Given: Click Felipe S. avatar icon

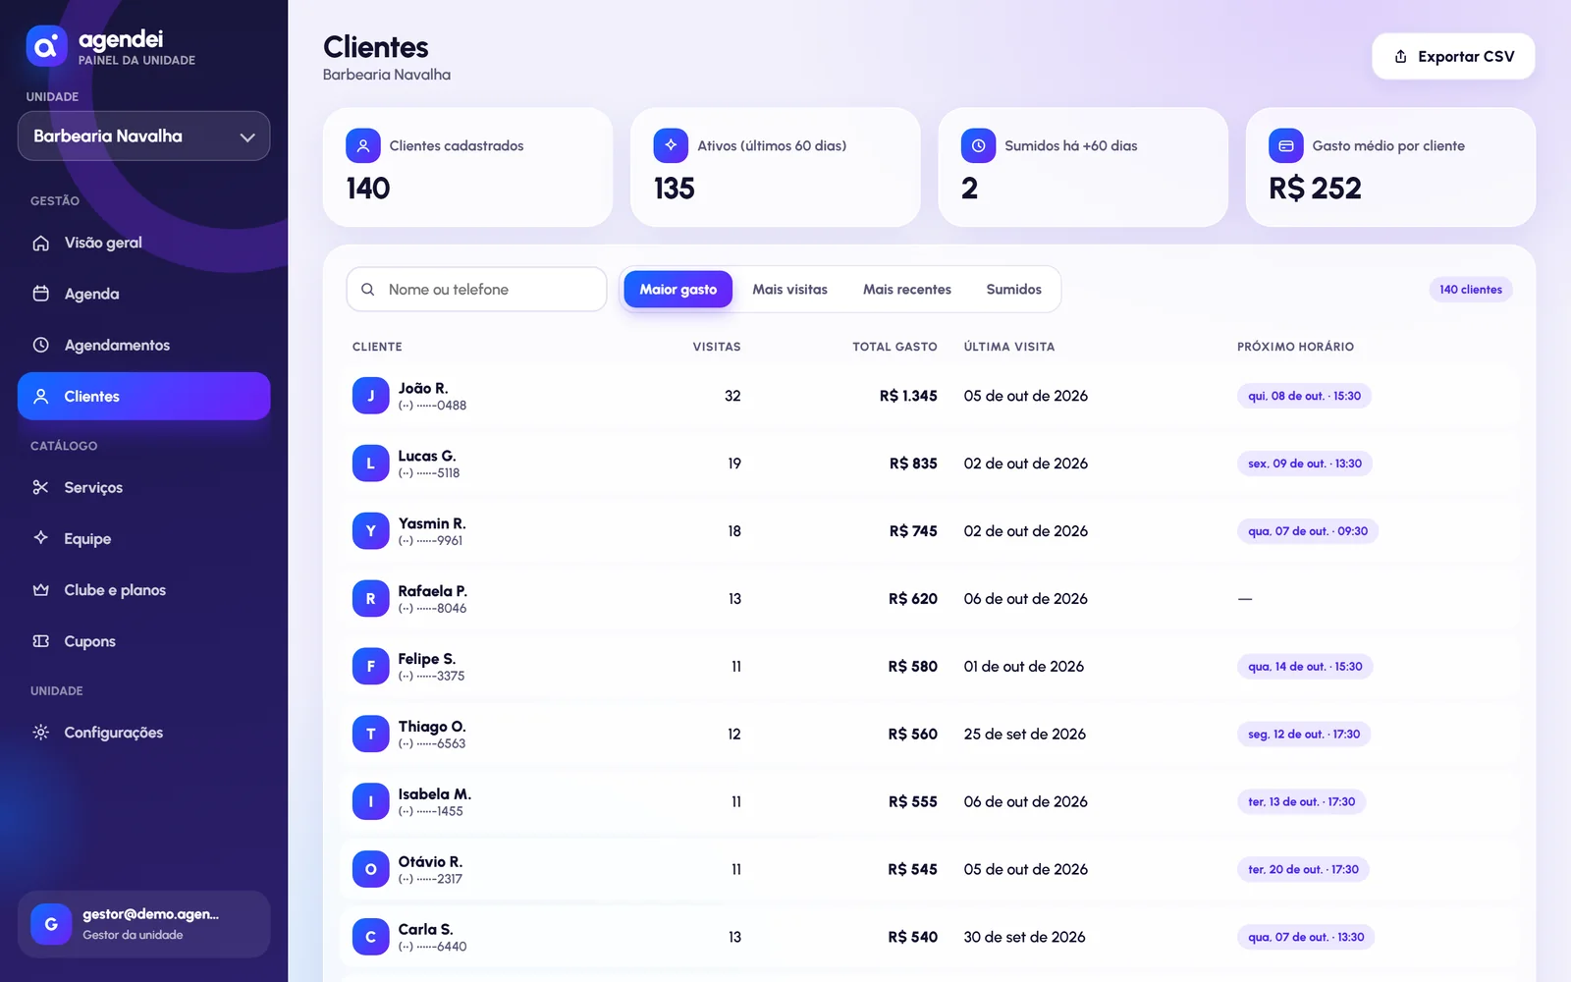Looking at the screenshot, I should coord(371,667).
